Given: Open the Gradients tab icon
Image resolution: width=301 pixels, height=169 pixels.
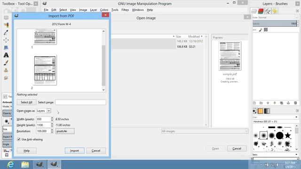Looking at the screenshot, I should (x=267, y=111).
